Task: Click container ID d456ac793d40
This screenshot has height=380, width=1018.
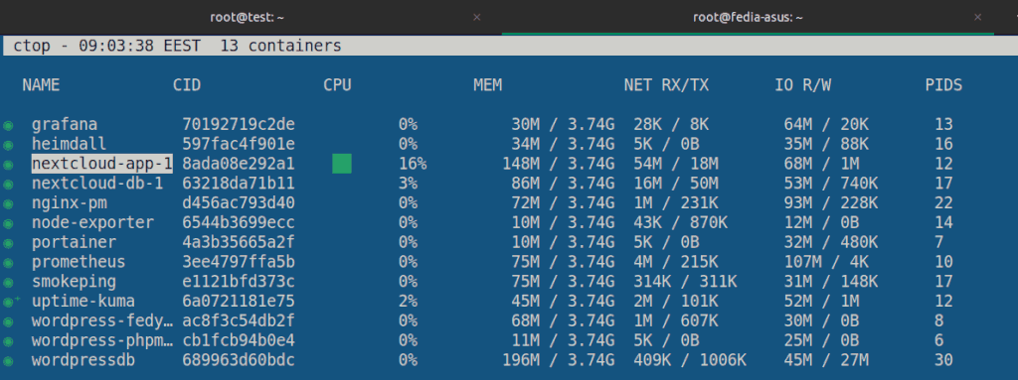Action: pyautogui.click(x=239, y=203)
